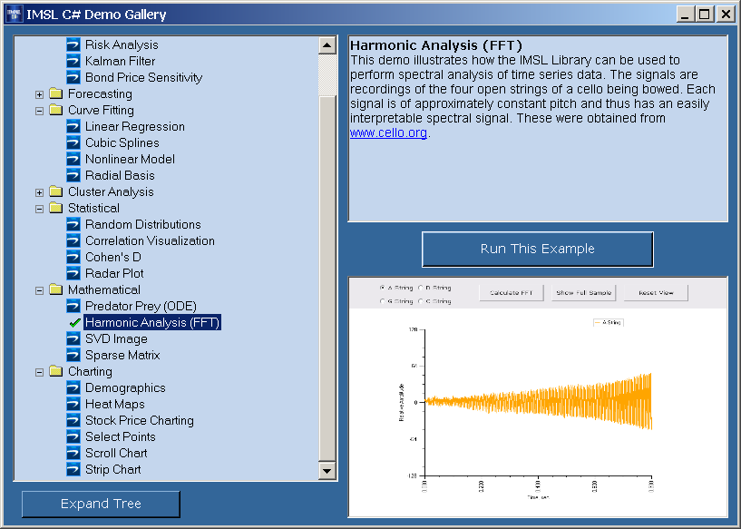Screen dimensions: 741x529
Task: Open the Predator Prey (ODE) demo
Action: [x=140, y=306]
